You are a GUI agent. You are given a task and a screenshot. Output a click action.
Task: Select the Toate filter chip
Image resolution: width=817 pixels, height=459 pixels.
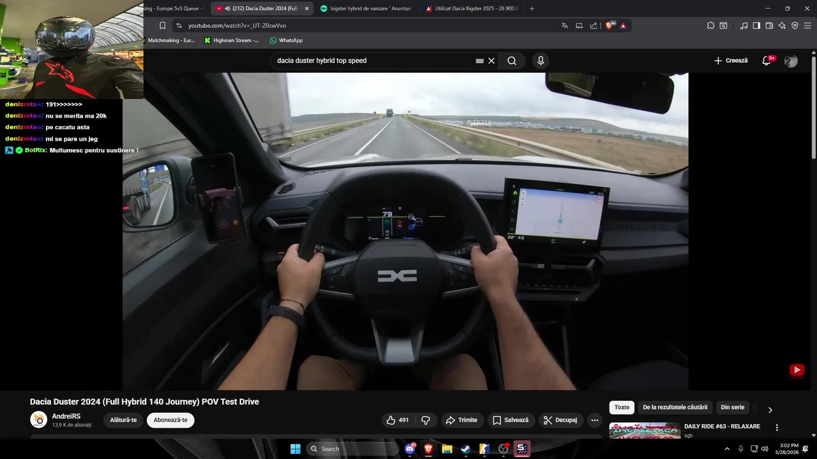(622, 407)
